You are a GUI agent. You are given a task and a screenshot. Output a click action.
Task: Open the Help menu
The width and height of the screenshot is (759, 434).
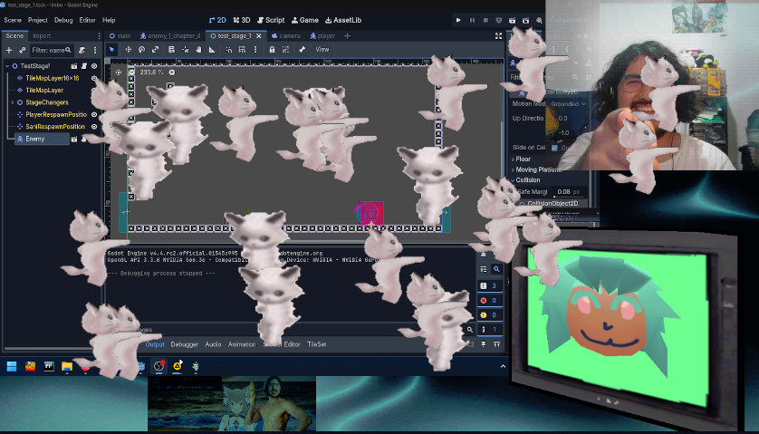click(109, 20)
